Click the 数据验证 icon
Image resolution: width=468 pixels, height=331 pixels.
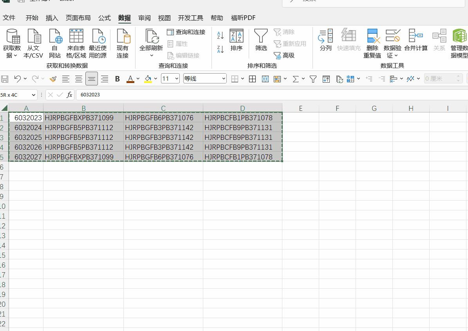392,36
